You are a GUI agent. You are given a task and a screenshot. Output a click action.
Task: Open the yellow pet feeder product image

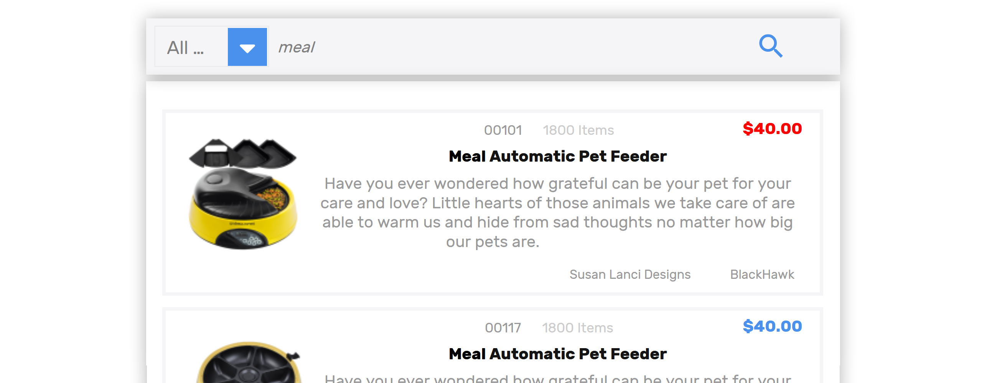243,194
